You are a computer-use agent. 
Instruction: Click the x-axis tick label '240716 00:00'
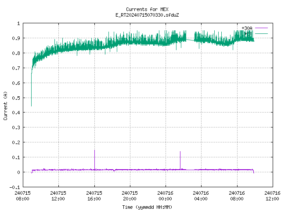coord(165,196)
